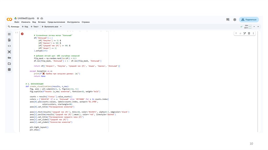Open the Files folder panel
This screenshot has height=150, width=268.
(x=9, y=64)
